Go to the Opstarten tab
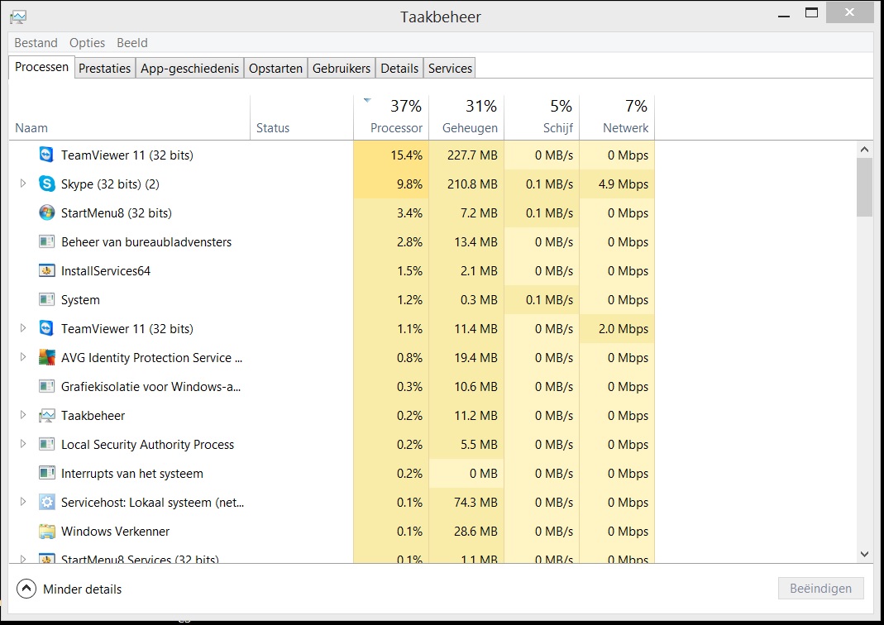Image resolution: width=884 pixels, height=625 pixels. [x=275, y=68]
